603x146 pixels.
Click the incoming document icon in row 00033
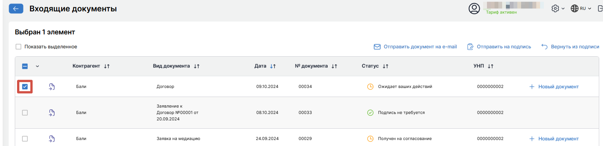click(x=52, y=113)
